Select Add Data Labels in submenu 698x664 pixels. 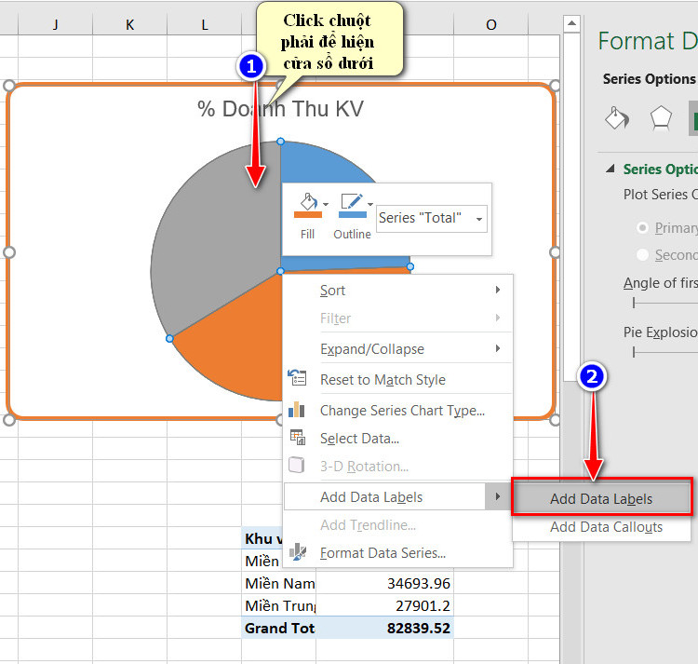(602, 498)
